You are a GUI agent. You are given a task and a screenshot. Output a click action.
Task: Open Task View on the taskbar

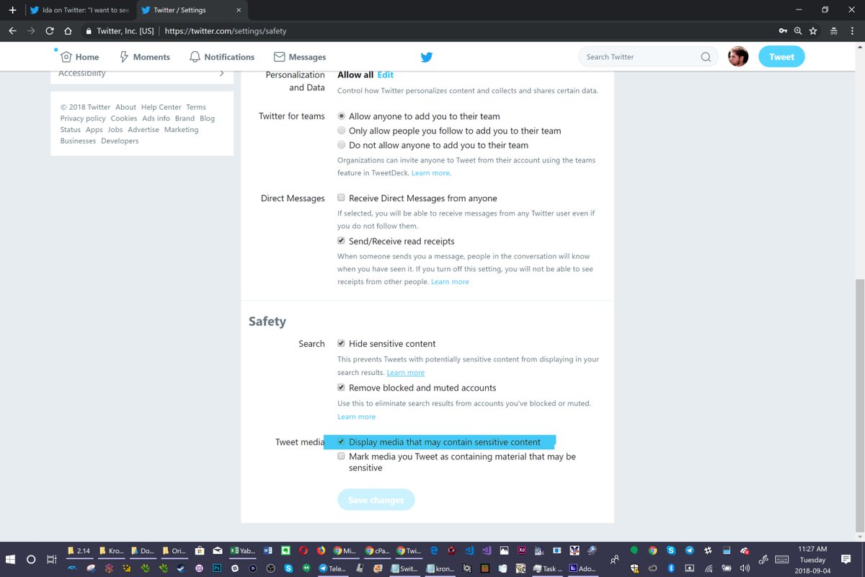[x=51, y=560]
